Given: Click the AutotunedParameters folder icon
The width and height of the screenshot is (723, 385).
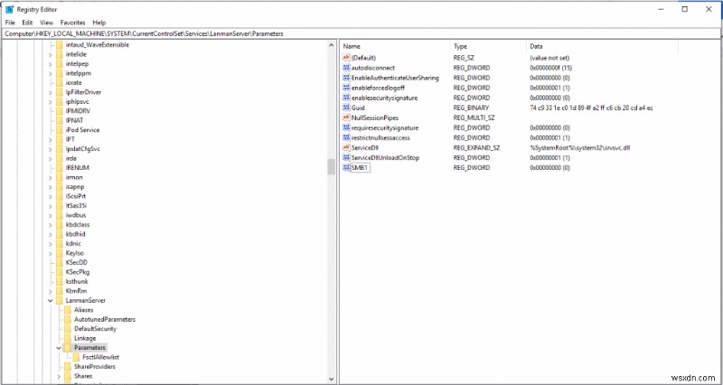Looking at the screenshot, I should pyautogui.click(x=67, y=319).
